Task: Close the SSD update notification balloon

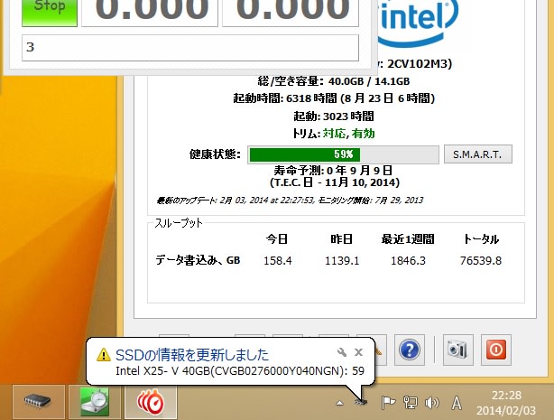Action: pyautogui.click(x=358, y=352)
